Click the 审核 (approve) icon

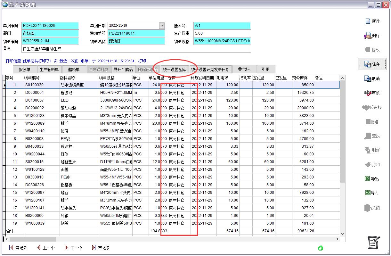[368, 93]
